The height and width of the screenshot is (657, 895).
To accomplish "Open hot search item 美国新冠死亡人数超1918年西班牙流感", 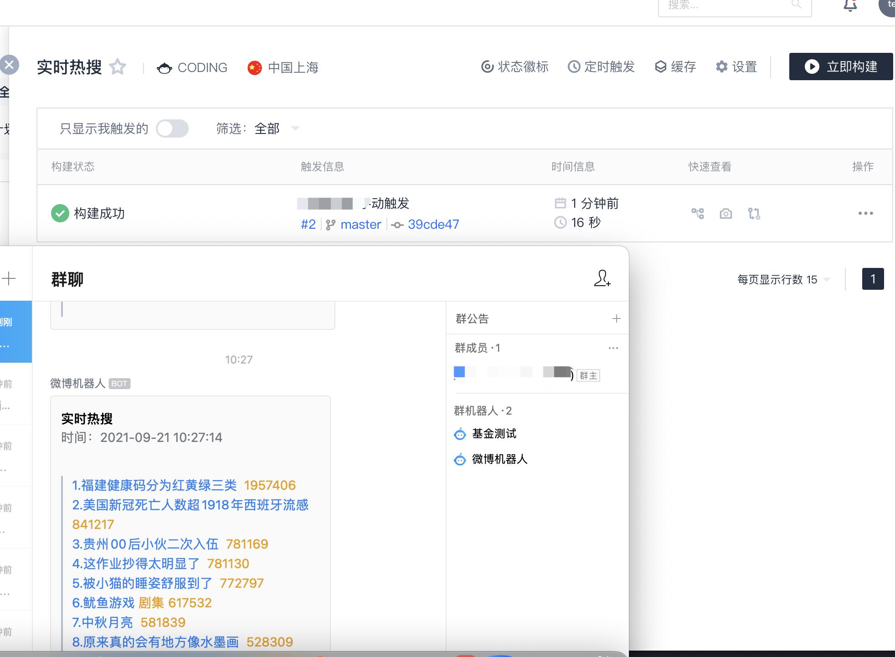I will coord(190,505).
